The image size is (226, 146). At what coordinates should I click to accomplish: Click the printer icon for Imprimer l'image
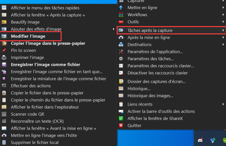click(4, 57)
